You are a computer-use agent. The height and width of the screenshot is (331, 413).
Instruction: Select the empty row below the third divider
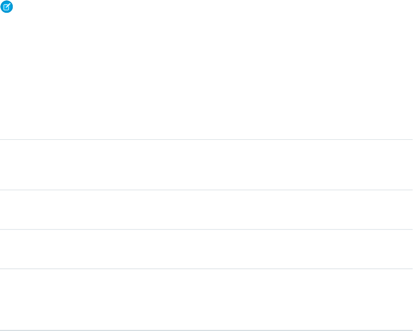206,249
